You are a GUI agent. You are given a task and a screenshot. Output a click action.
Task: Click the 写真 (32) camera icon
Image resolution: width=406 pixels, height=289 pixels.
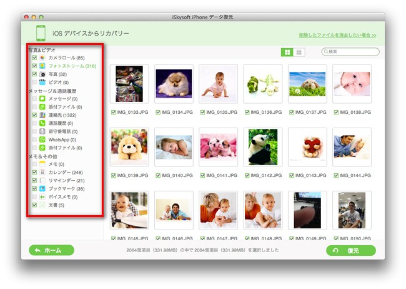(42, 74)
